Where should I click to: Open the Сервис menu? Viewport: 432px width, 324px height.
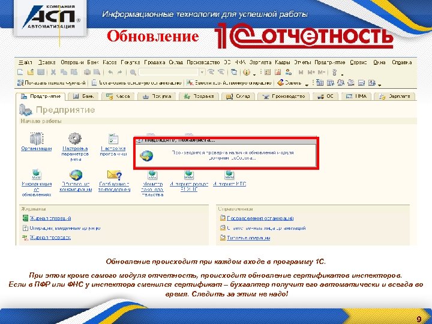[x=358, y=62]
